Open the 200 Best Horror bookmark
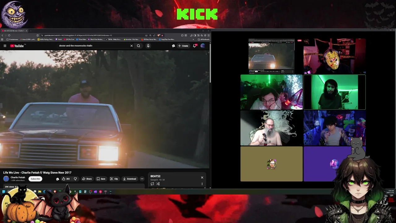 (x=149, y=39)
